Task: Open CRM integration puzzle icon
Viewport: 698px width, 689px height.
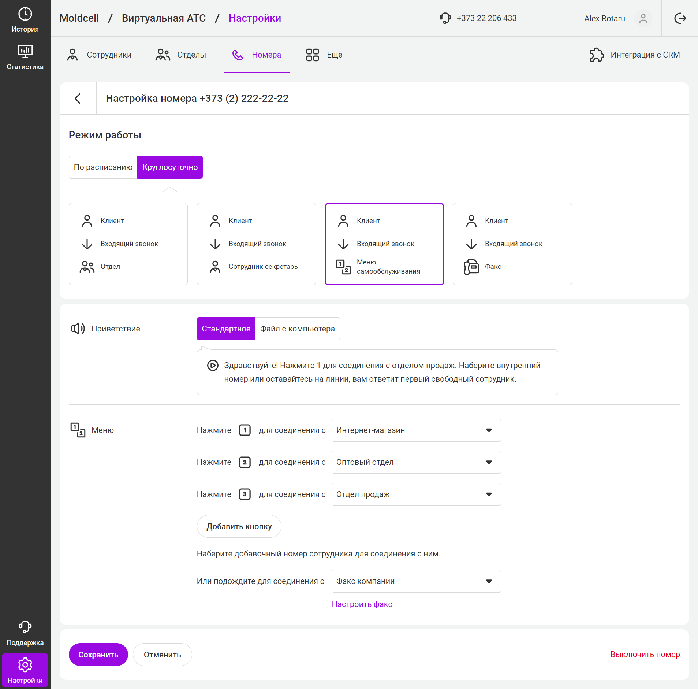Action: coord(597,55)
